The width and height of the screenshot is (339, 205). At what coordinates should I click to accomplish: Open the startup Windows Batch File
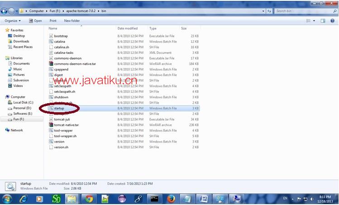59,109
